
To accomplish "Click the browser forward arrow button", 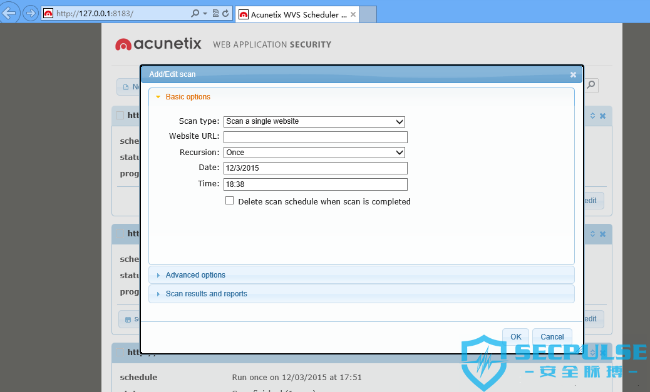I will [30, 13].
